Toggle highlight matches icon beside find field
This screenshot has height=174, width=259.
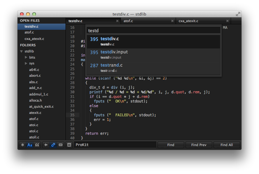click(x=69, y=145)
